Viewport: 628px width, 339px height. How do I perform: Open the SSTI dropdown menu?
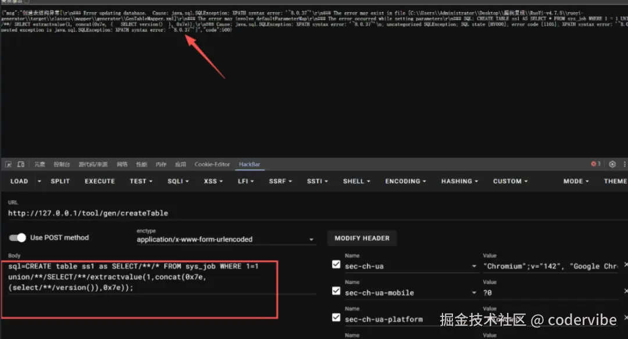317,181
